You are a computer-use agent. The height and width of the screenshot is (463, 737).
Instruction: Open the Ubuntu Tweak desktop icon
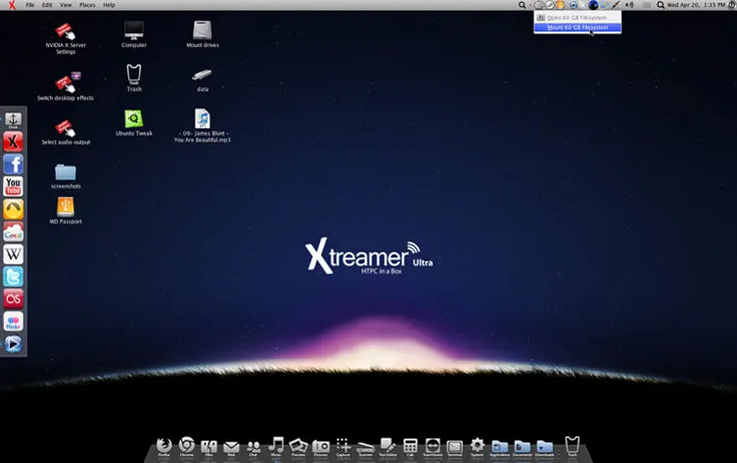click(x=134, y=118)
